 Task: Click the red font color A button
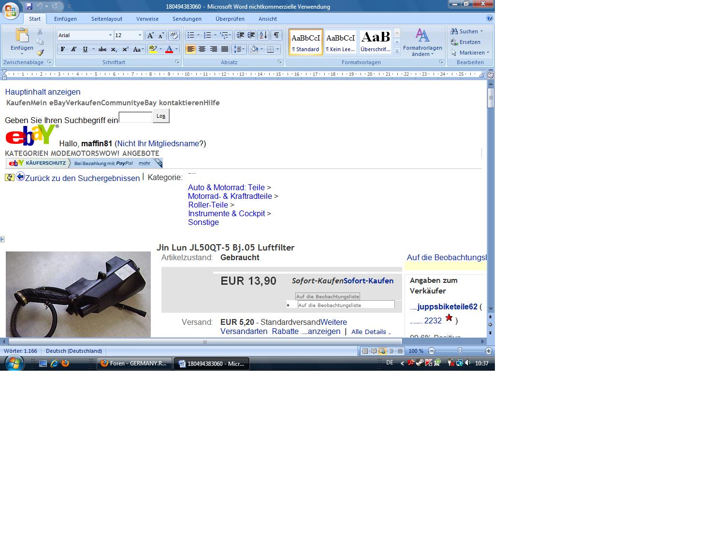click(x=169, y=49)
